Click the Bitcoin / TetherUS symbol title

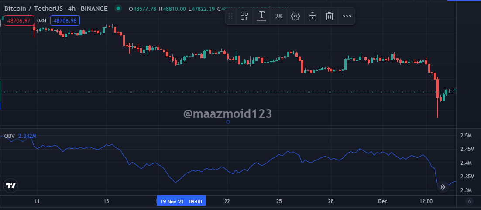[34, 9]
